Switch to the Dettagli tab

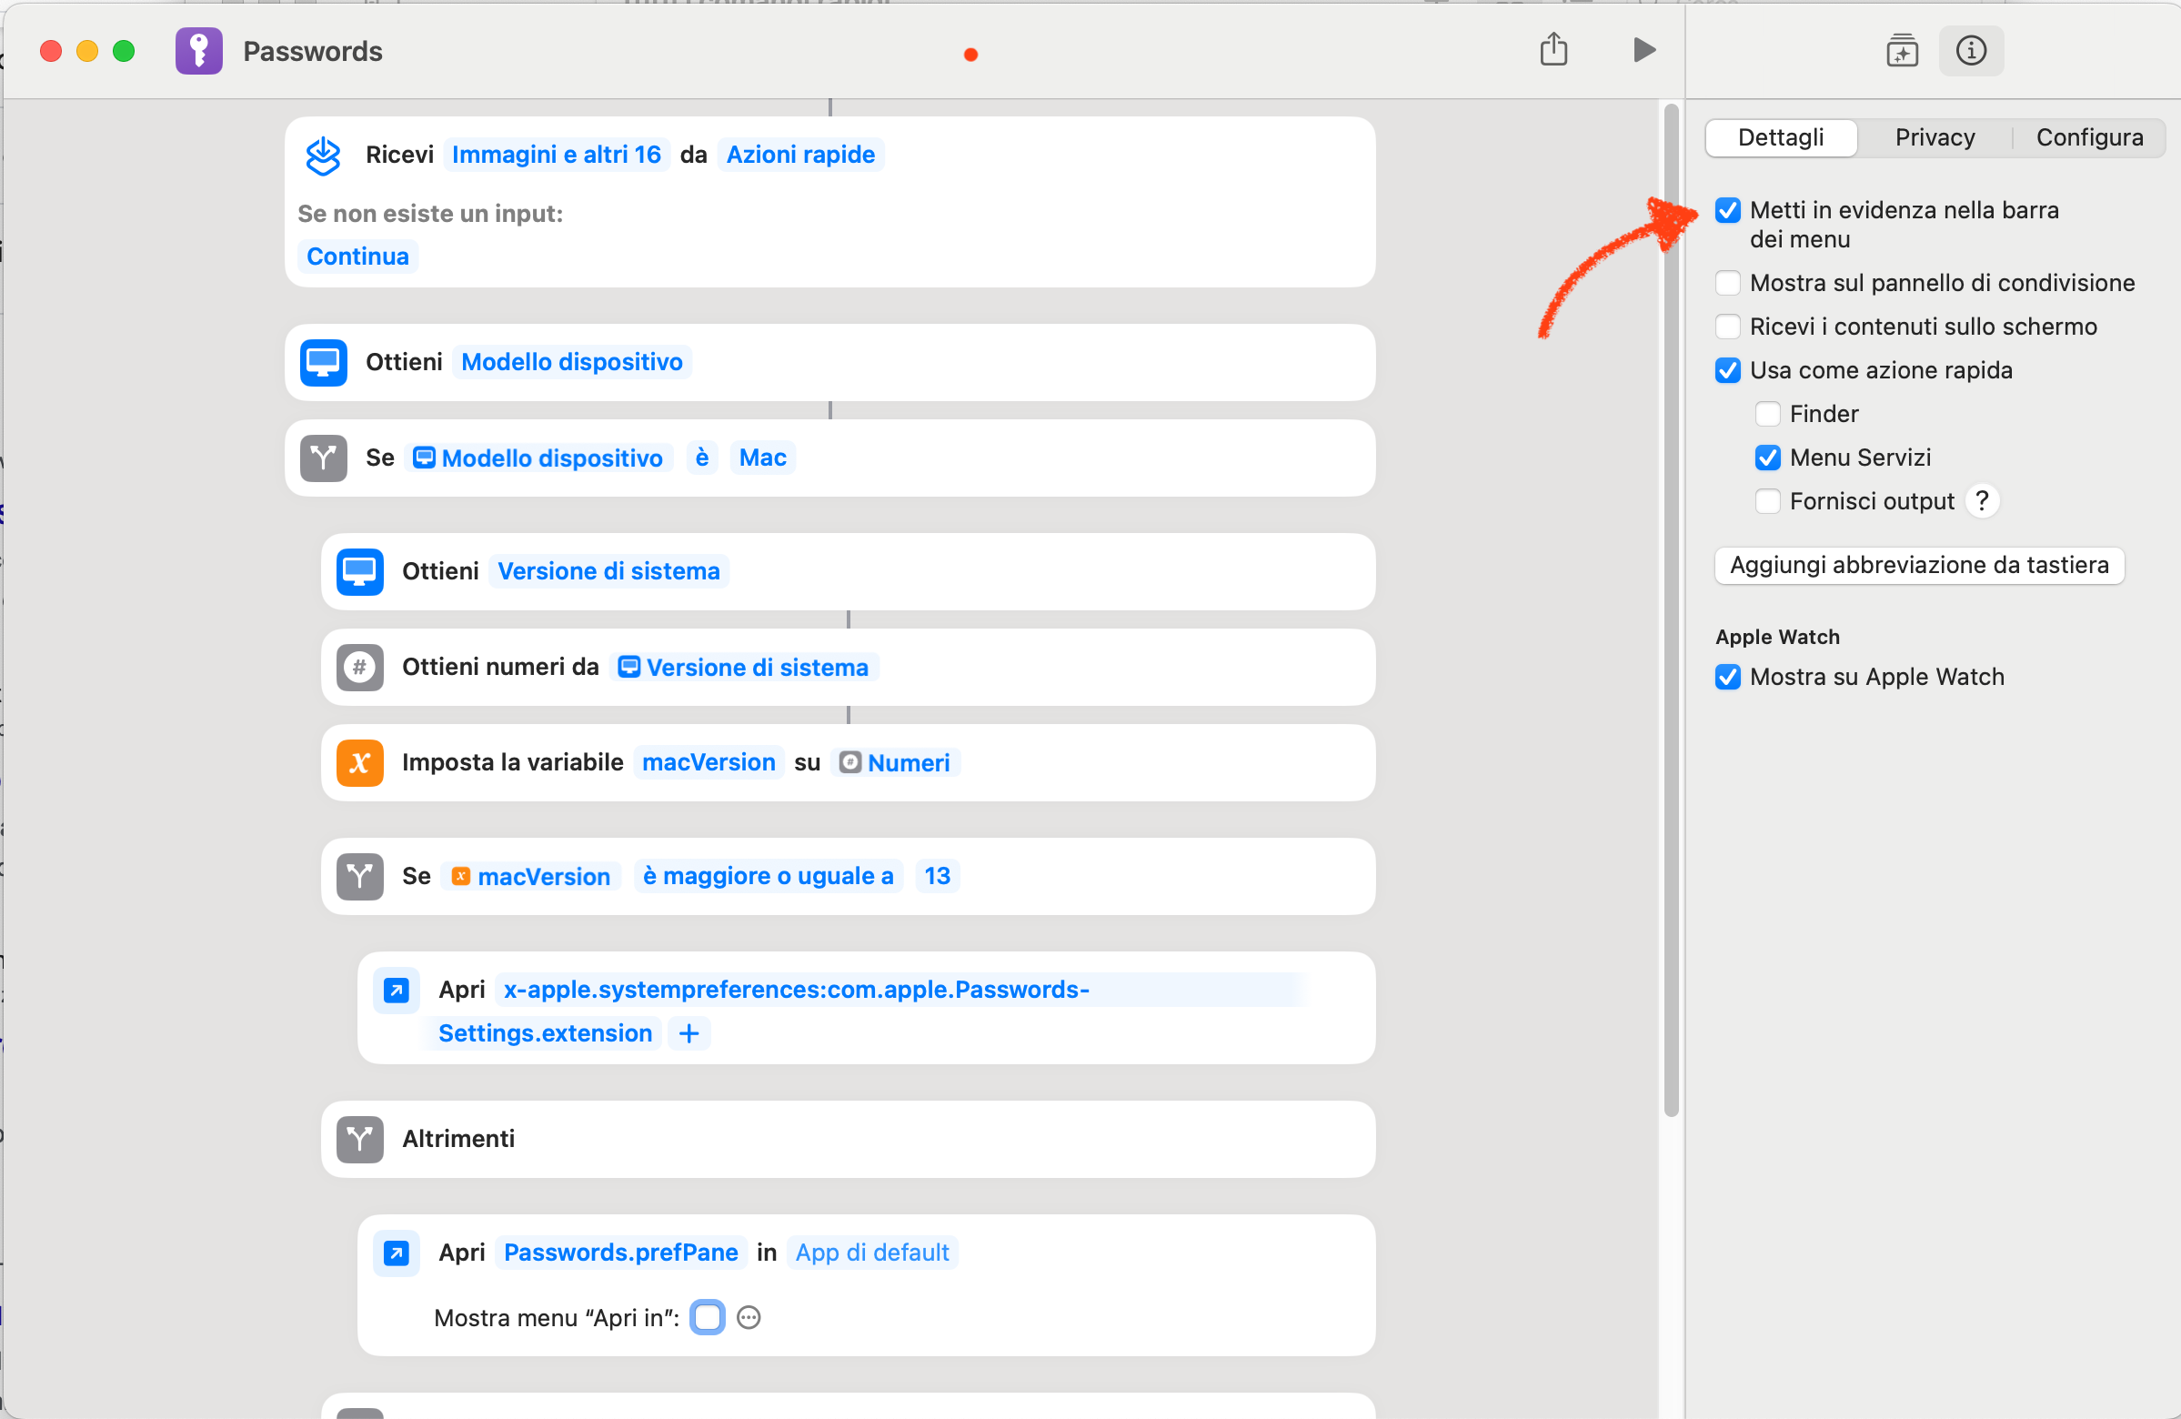click(x=1781, y=138)
